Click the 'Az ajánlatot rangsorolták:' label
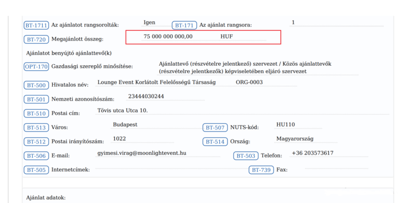This screenshot has width=401, height=203. pyautogui.click(x=85, y=25)
